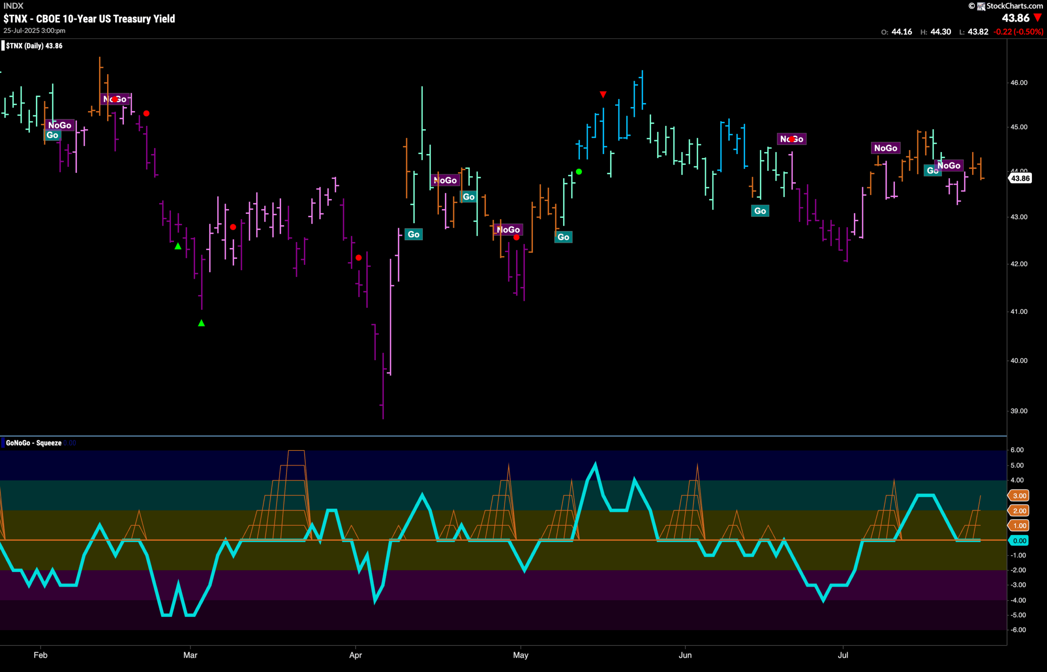Click the GoNoGo - Squeeze indicator label
The width and height of the screenshot is (1047, 672).
point(34,443)
